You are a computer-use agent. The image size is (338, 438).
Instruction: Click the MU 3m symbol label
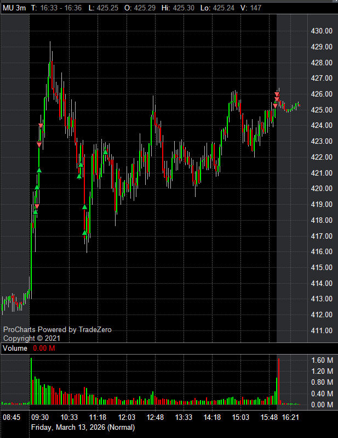(14, 8)
